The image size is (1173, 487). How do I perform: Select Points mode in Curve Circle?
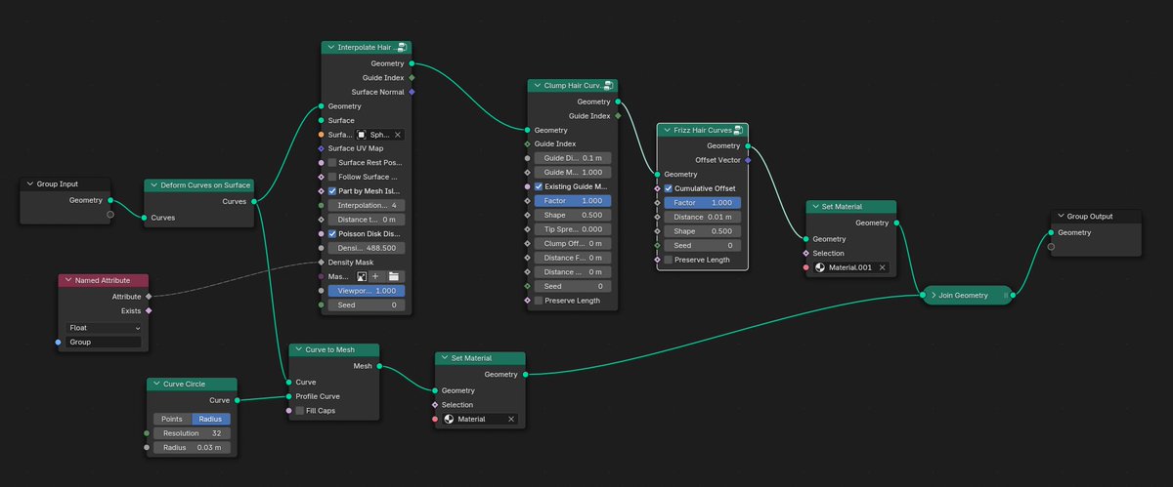pyautogui.click(x=172, y=419)
